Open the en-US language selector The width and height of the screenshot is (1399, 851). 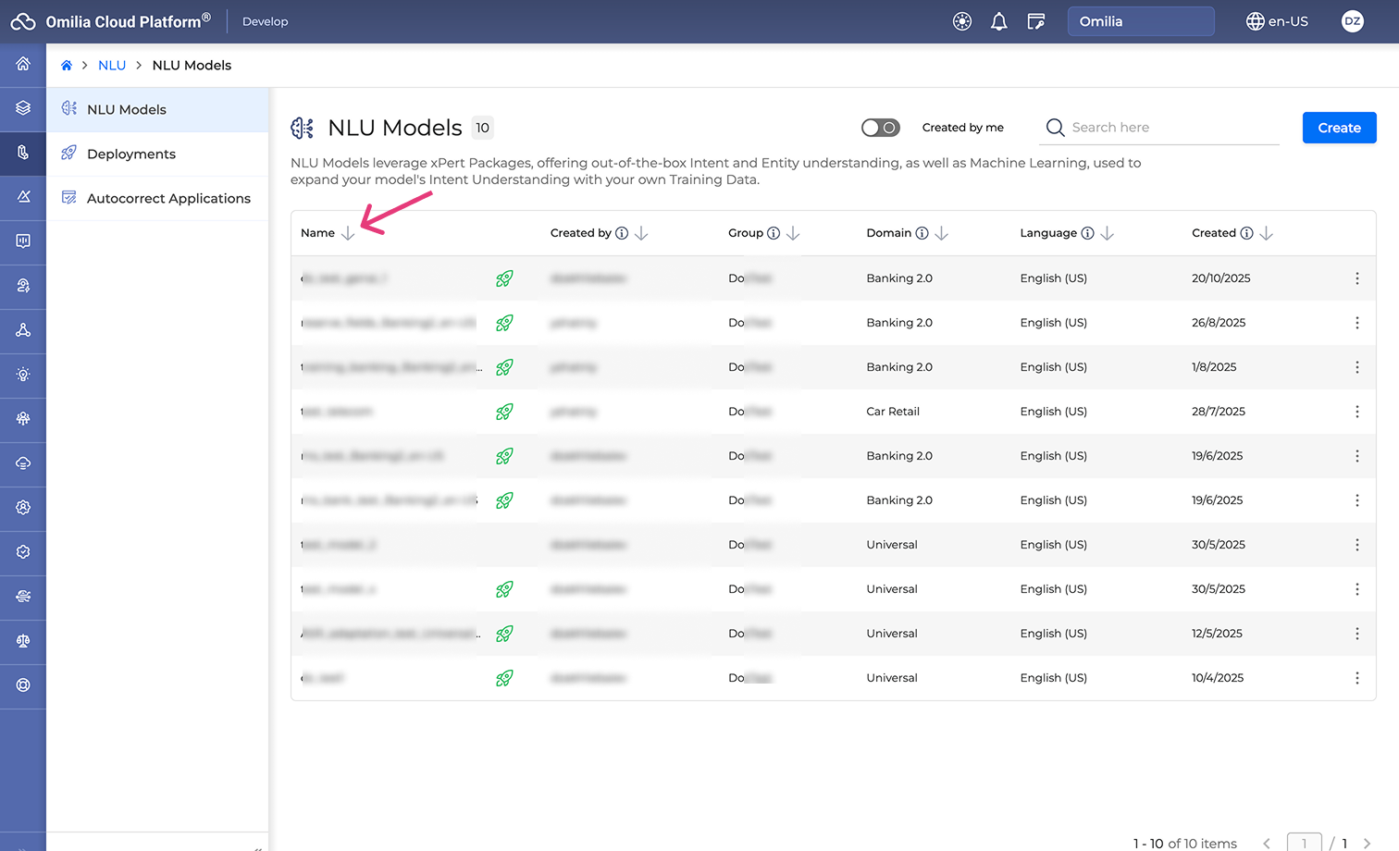(1277, 21)
